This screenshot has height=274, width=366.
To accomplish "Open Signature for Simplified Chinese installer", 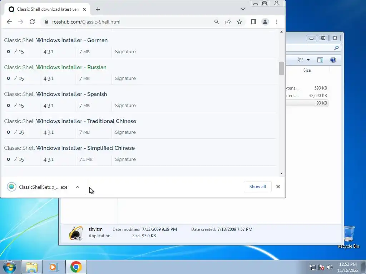I will point(125,159).
